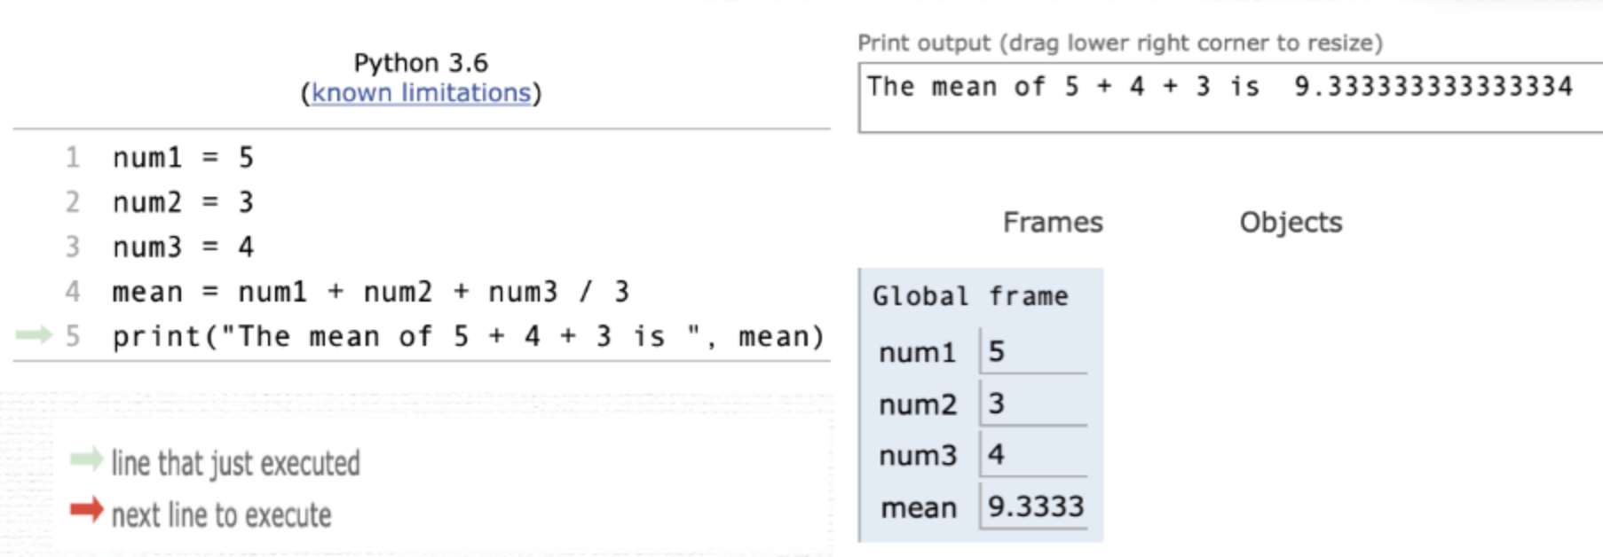This screenshot has height=557, width=1603.
Task: Click the Frames column header
Action: click(1053, 222)
